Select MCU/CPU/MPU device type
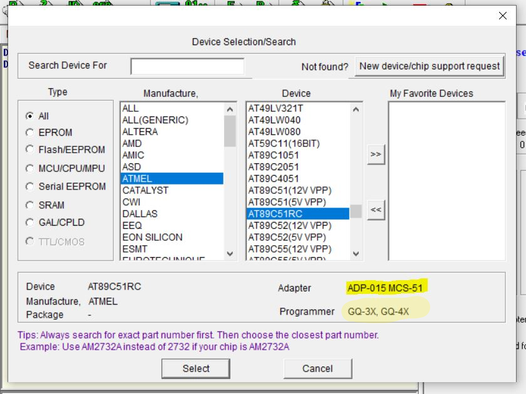Image resolution: width=526 pixels, height=394 pixels. point(29,168)
